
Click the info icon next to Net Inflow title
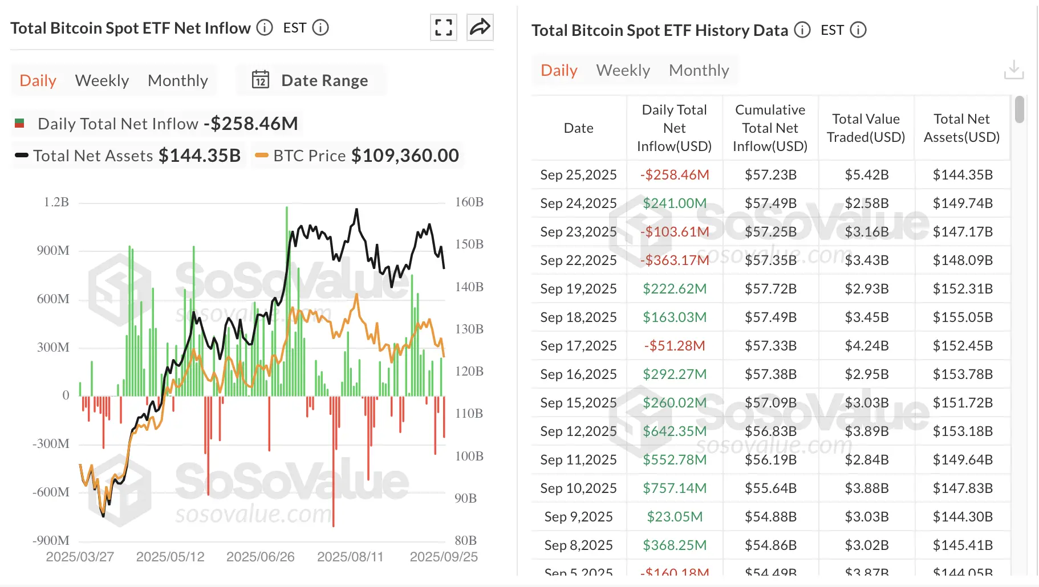click(264, 27)
